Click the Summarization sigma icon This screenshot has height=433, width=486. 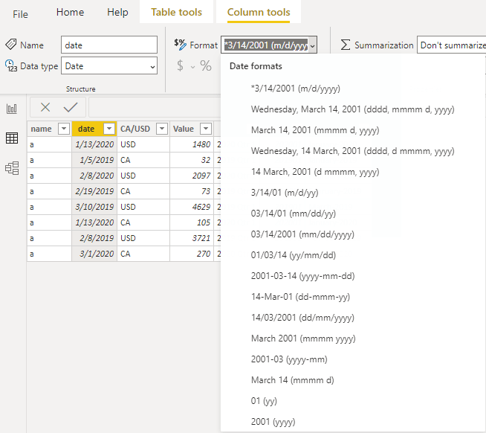346,45
